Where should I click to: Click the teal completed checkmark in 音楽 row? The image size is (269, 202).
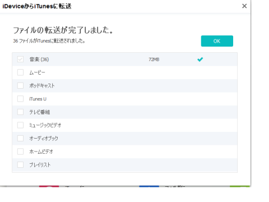(200, 59)
